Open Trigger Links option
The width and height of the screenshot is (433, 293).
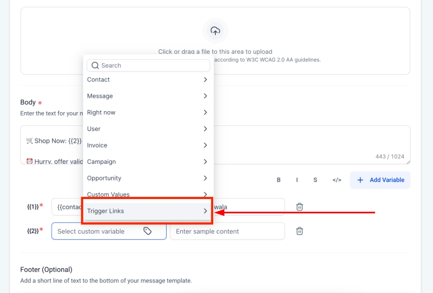pyautogui.click(x=148, y=211)
